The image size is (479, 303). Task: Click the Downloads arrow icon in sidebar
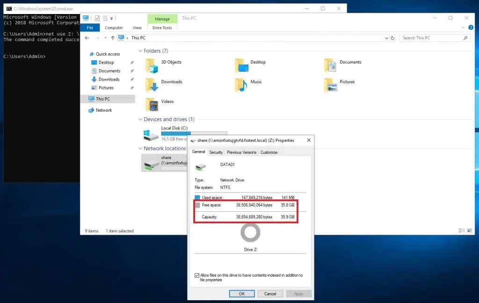(94, 79)
